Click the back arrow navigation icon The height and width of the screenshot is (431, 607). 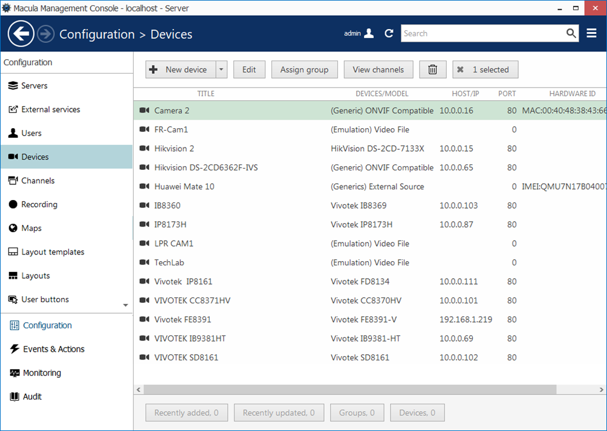point(21,34)
